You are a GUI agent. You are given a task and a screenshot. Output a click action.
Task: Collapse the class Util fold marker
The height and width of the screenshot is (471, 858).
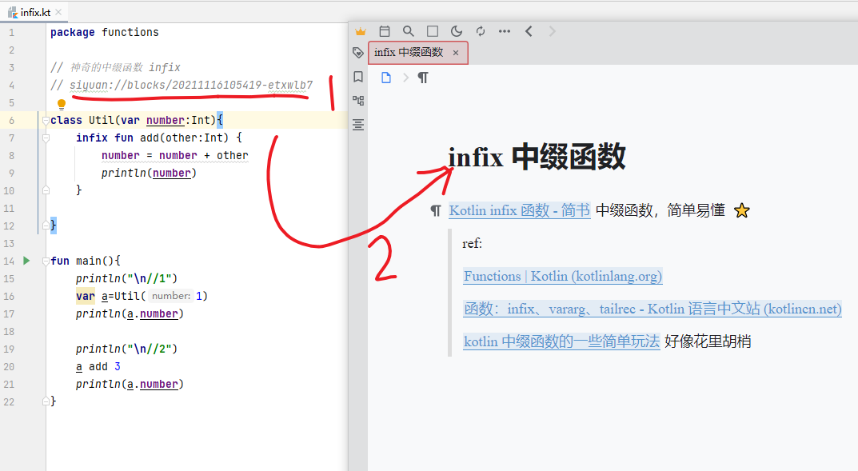pos(46,120)
